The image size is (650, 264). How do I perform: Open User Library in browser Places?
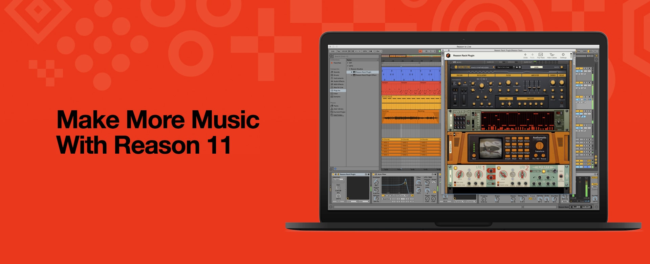[337, 109]
